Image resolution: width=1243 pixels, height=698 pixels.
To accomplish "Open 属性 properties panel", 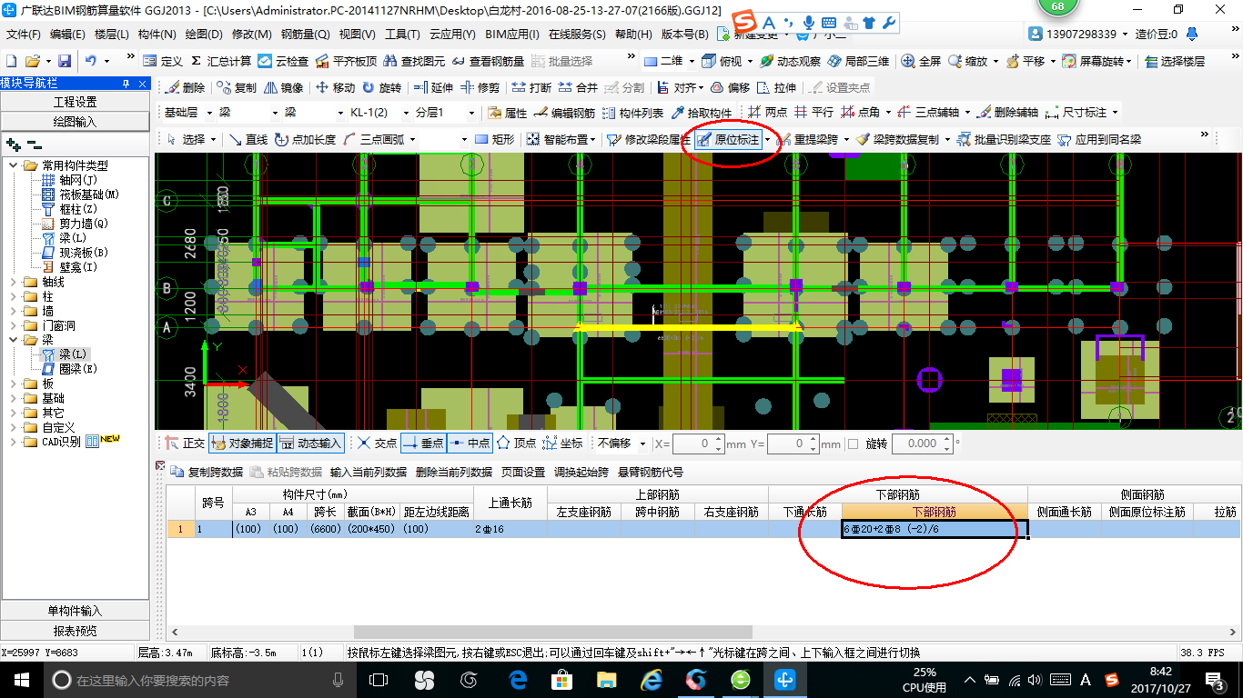I will pos(507,113).
